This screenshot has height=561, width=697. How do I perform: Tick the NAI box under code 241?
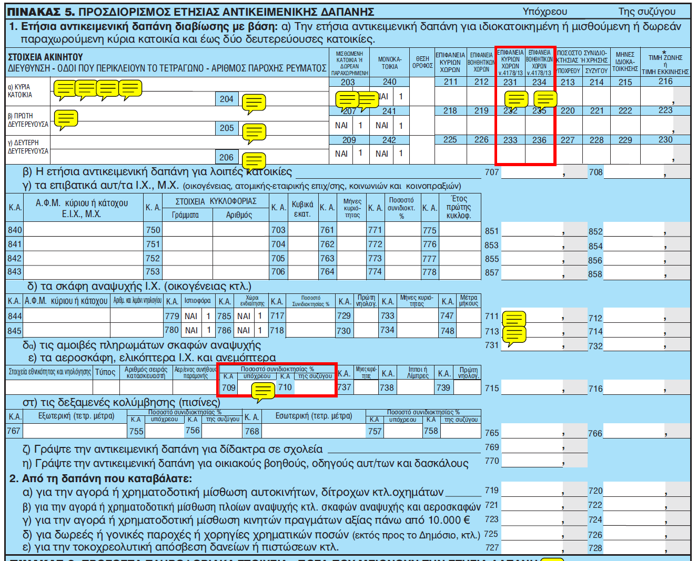[401, 126]
